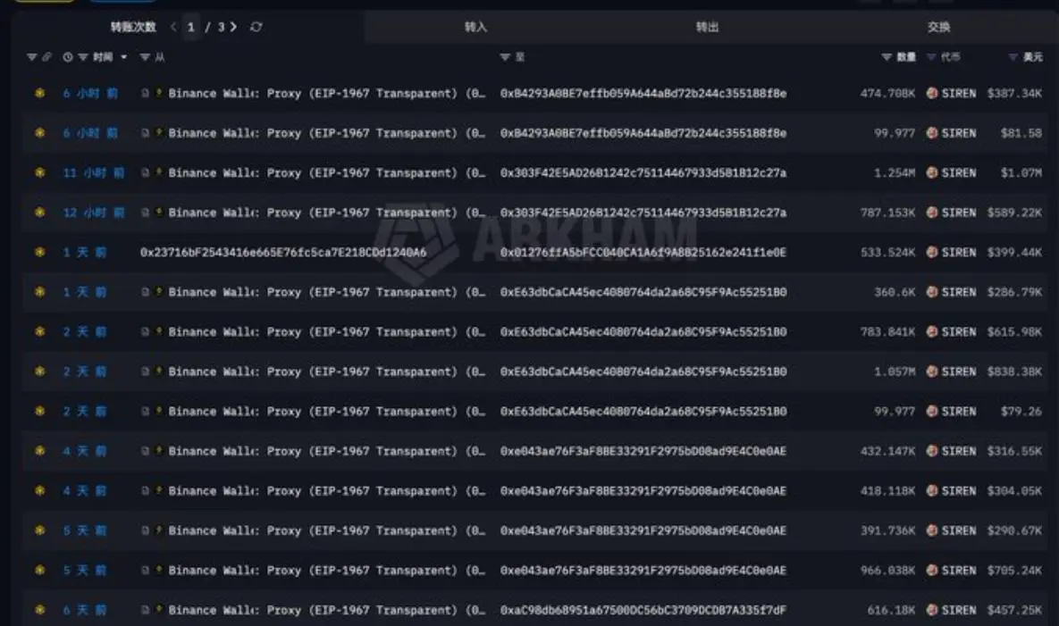Open the 美元 USD value filter
Image resolution: width=1059 pixels, height=626 pixels.
point(1013,57)
